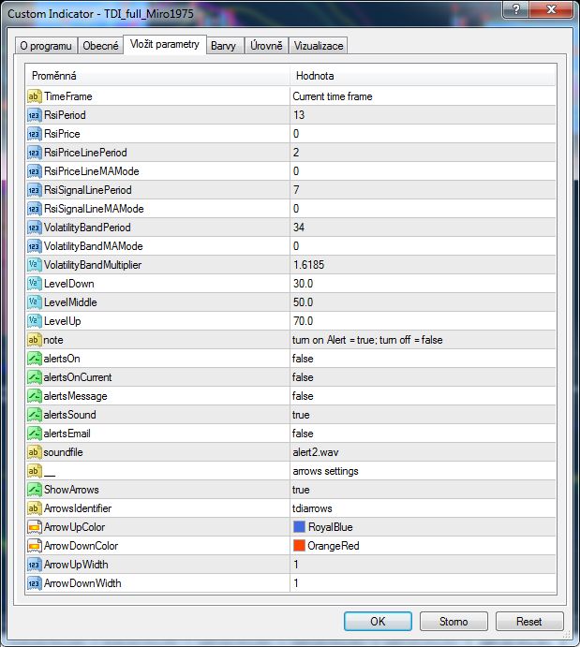Edit the RsiPeriod value 13

point(299,115)
